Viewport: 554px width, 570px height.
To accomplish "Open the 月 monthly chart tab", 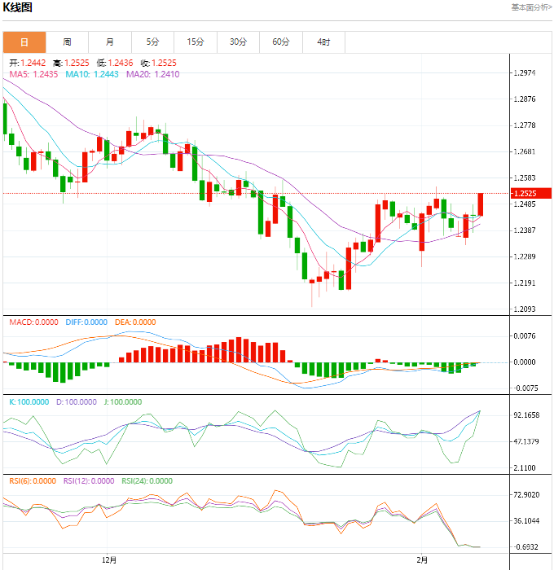I will (x=110, y=42).
